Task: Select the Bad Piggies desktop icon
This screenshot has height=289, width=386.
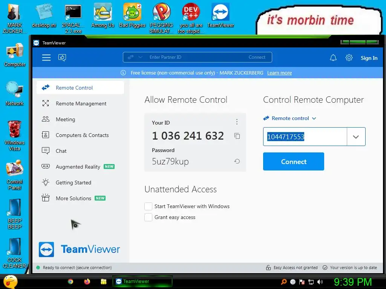Action: 132,15
